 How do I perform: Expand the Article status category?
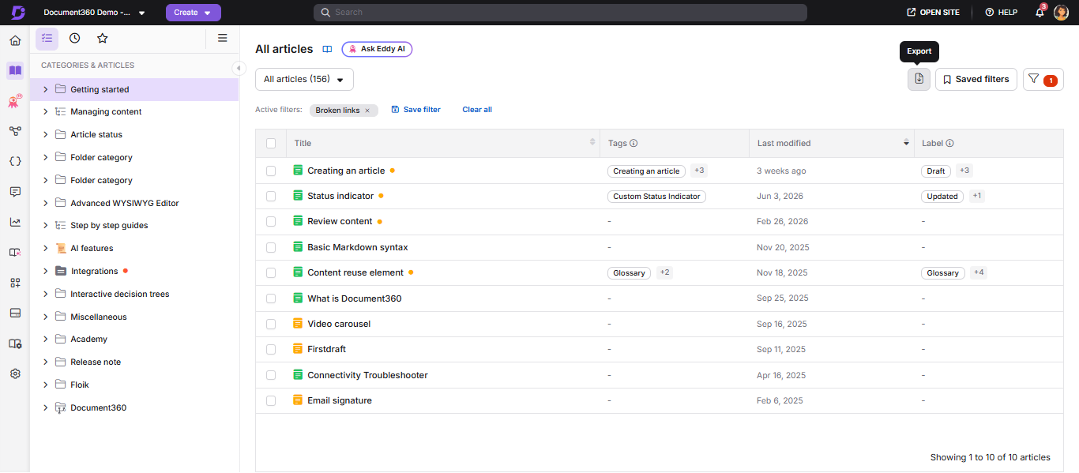[46, 134]
